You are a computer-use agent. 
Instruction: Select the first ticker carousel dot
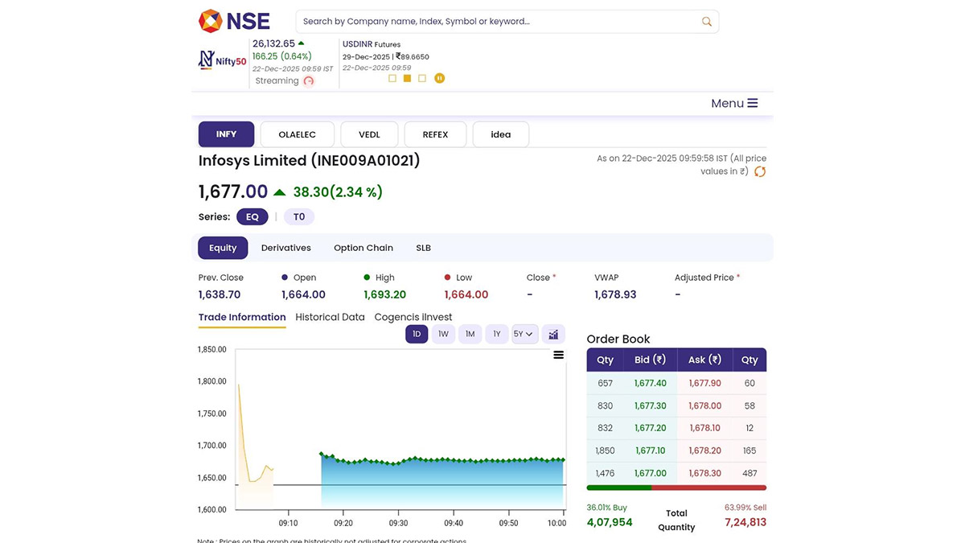(x=392, y=78)
